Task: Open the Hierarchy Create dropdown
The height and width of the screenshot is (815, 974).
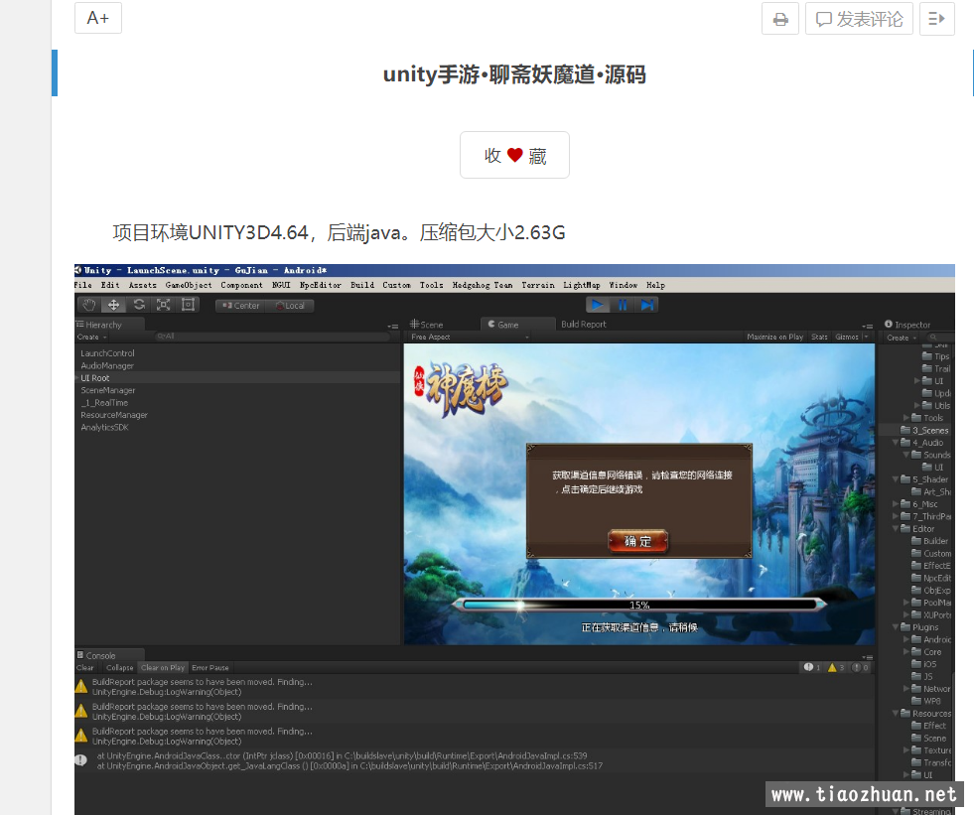Action: [x=92, y=338]
